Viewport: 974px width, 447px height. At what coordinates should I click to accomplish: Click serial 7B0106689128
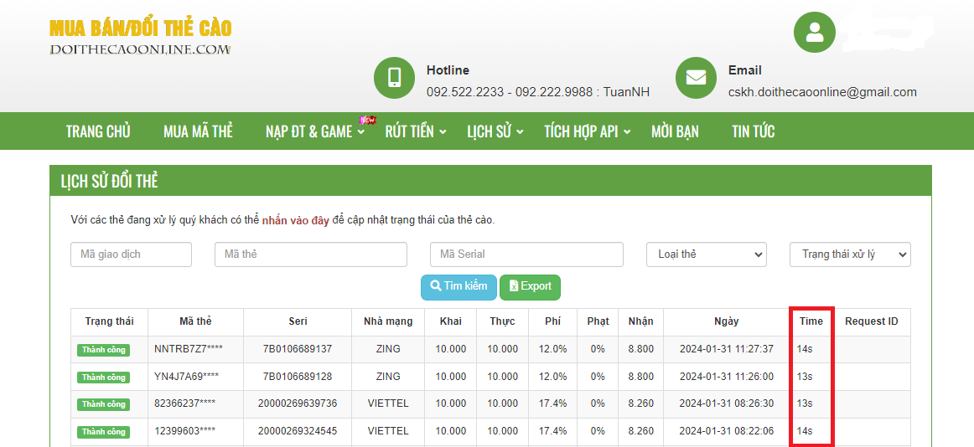click(x=298, y=377)
